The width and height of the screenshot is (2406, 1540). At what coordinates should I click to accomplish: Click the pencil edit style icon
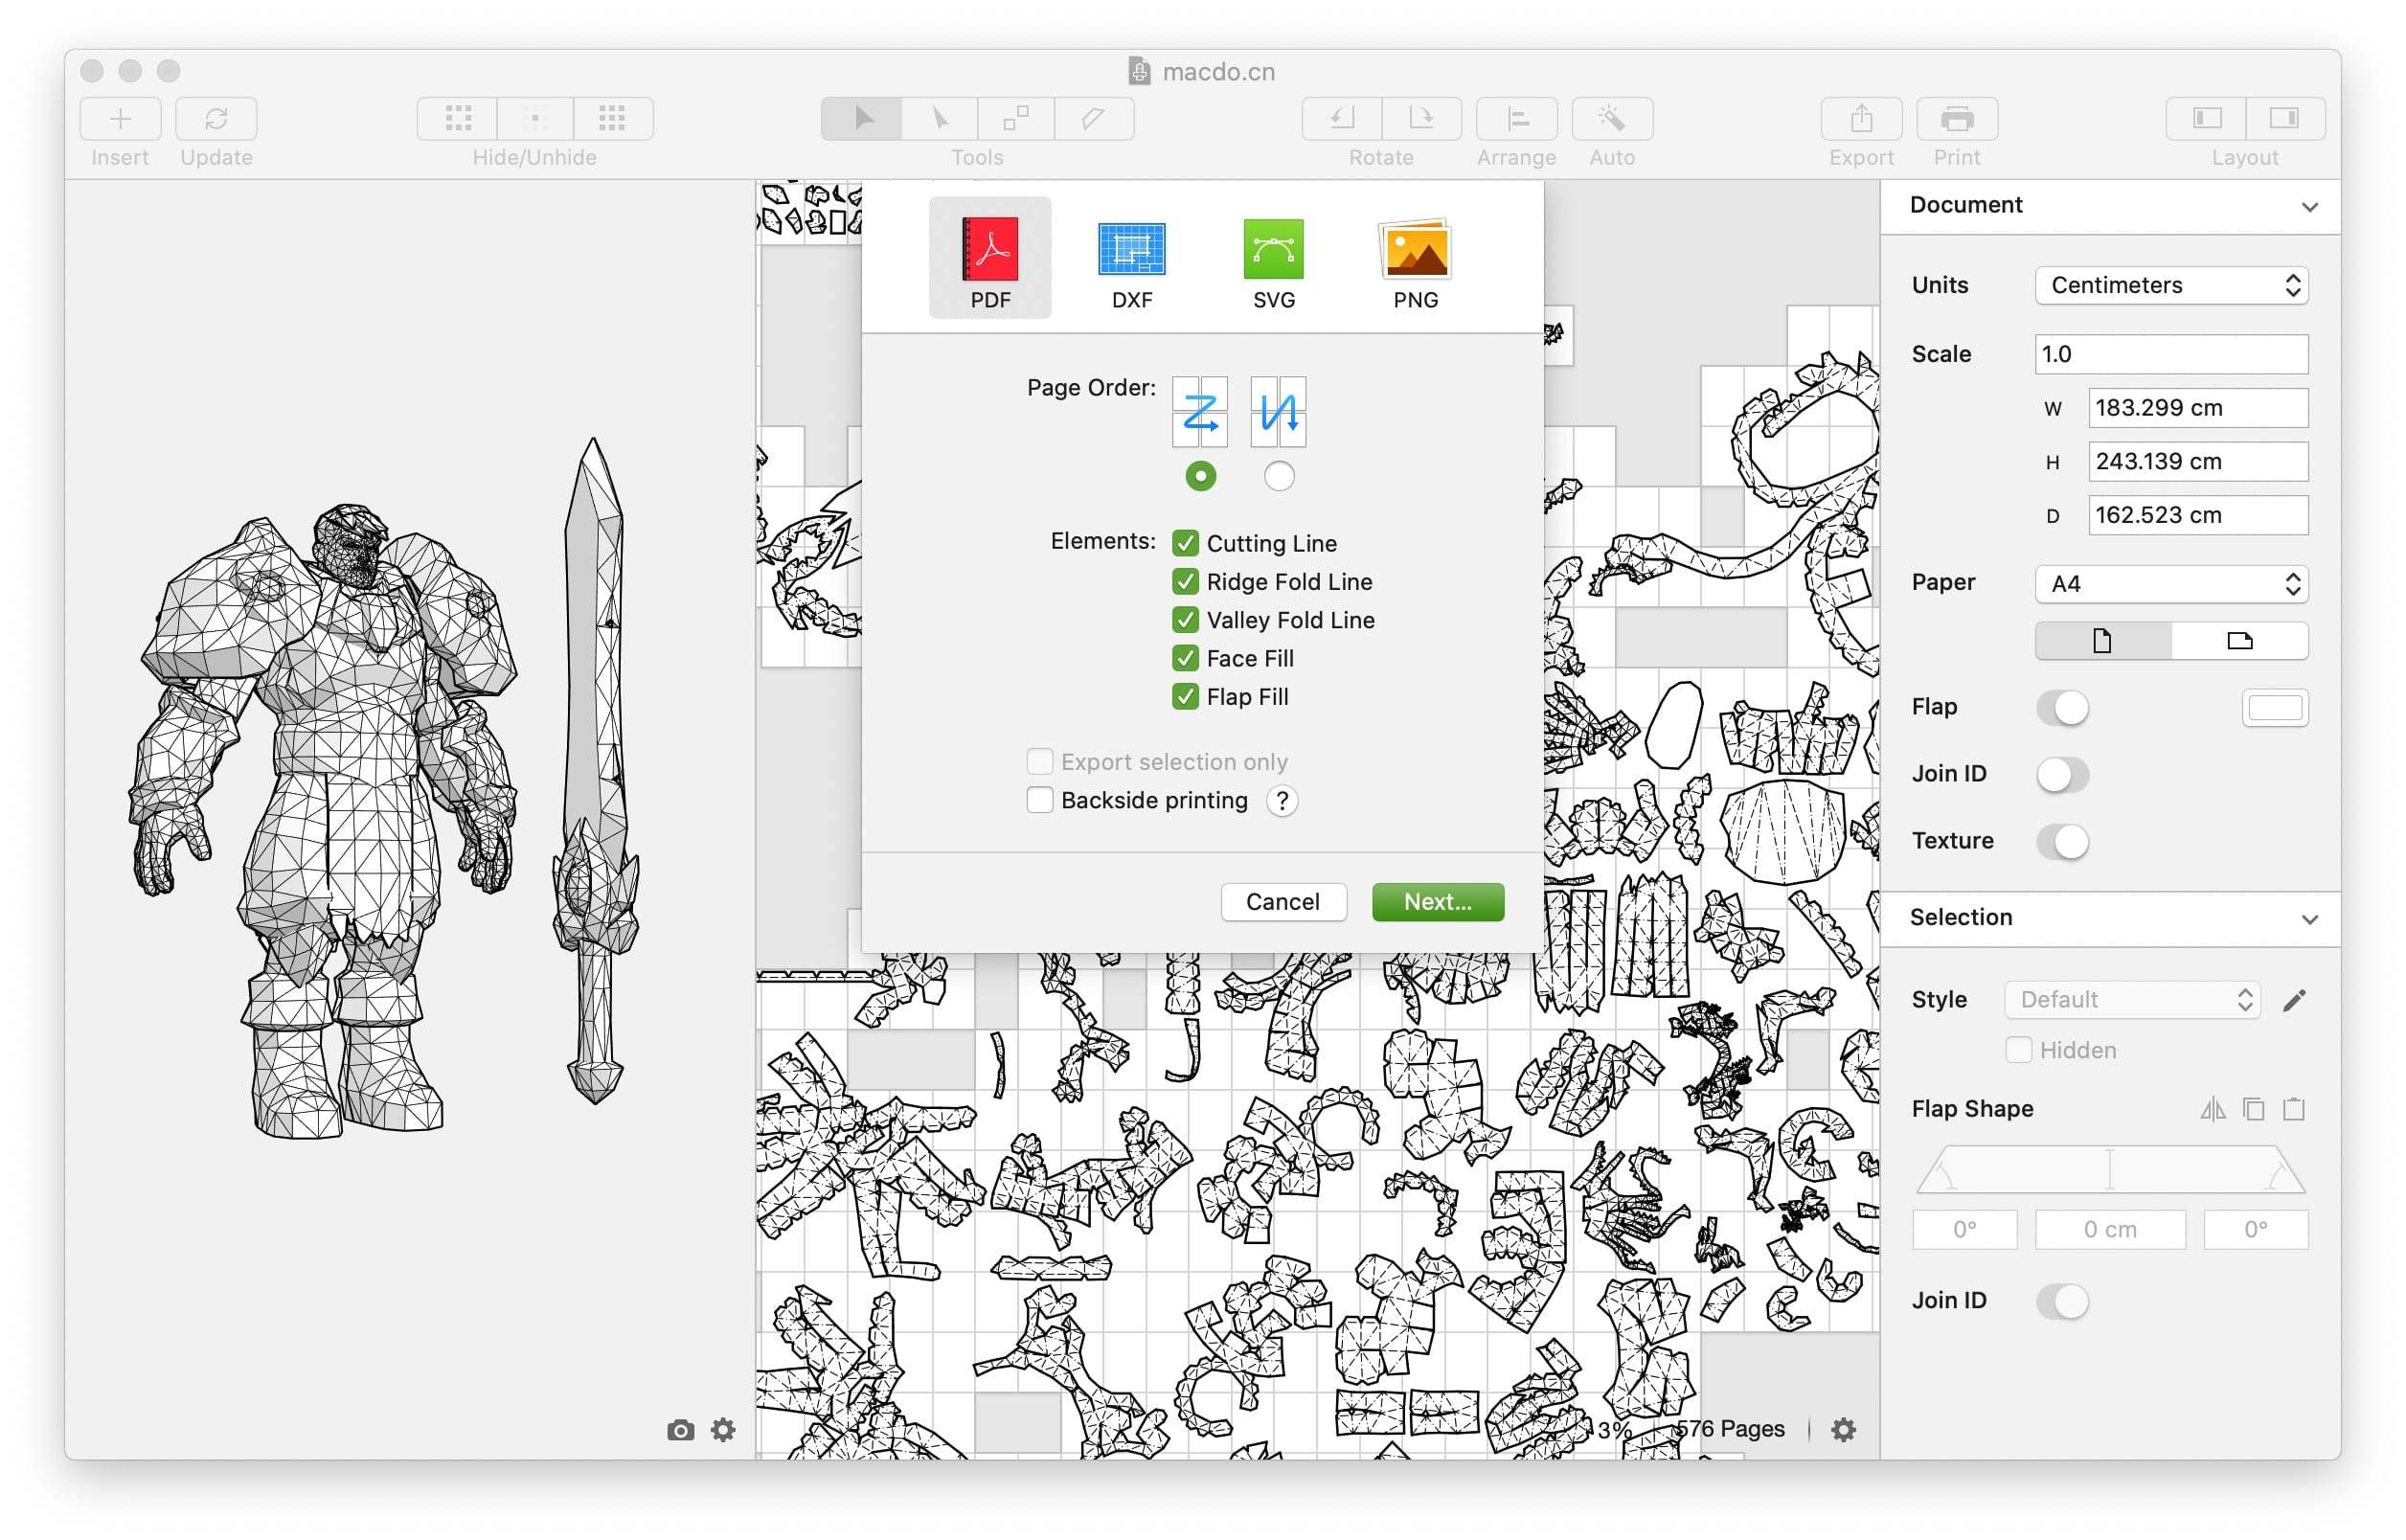pyautogui.click(x=2294, y=1000)
